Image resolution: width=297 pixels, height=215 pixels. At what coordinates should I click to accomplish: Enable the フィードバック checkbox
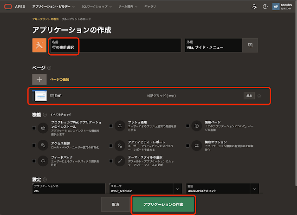pos(34,161)
